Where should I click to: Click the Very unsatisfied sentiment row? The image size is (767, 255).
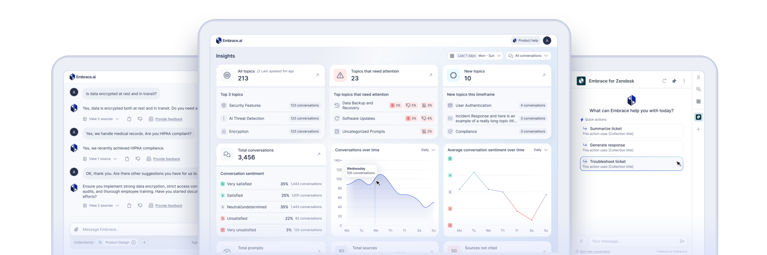271,230
